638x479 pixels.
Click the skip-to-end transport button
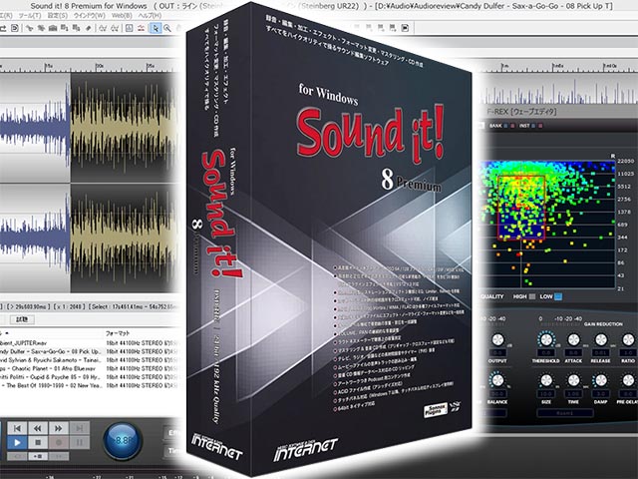(x=80, y=428)
